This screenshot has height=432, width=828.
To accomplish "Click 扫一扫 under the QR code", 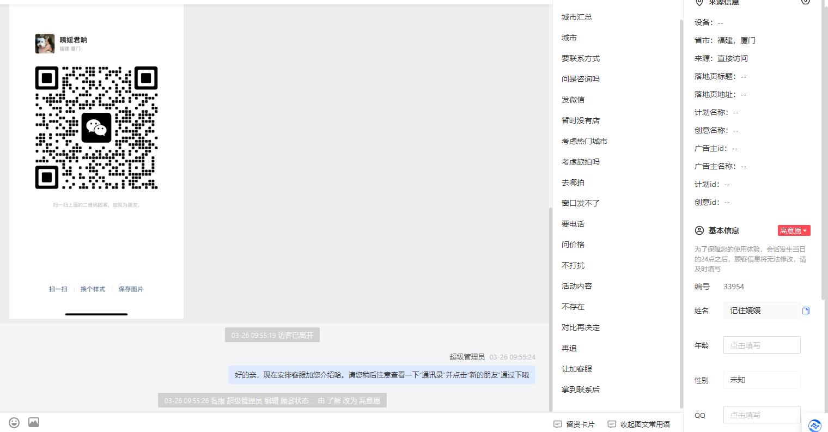I will [58, 289].
